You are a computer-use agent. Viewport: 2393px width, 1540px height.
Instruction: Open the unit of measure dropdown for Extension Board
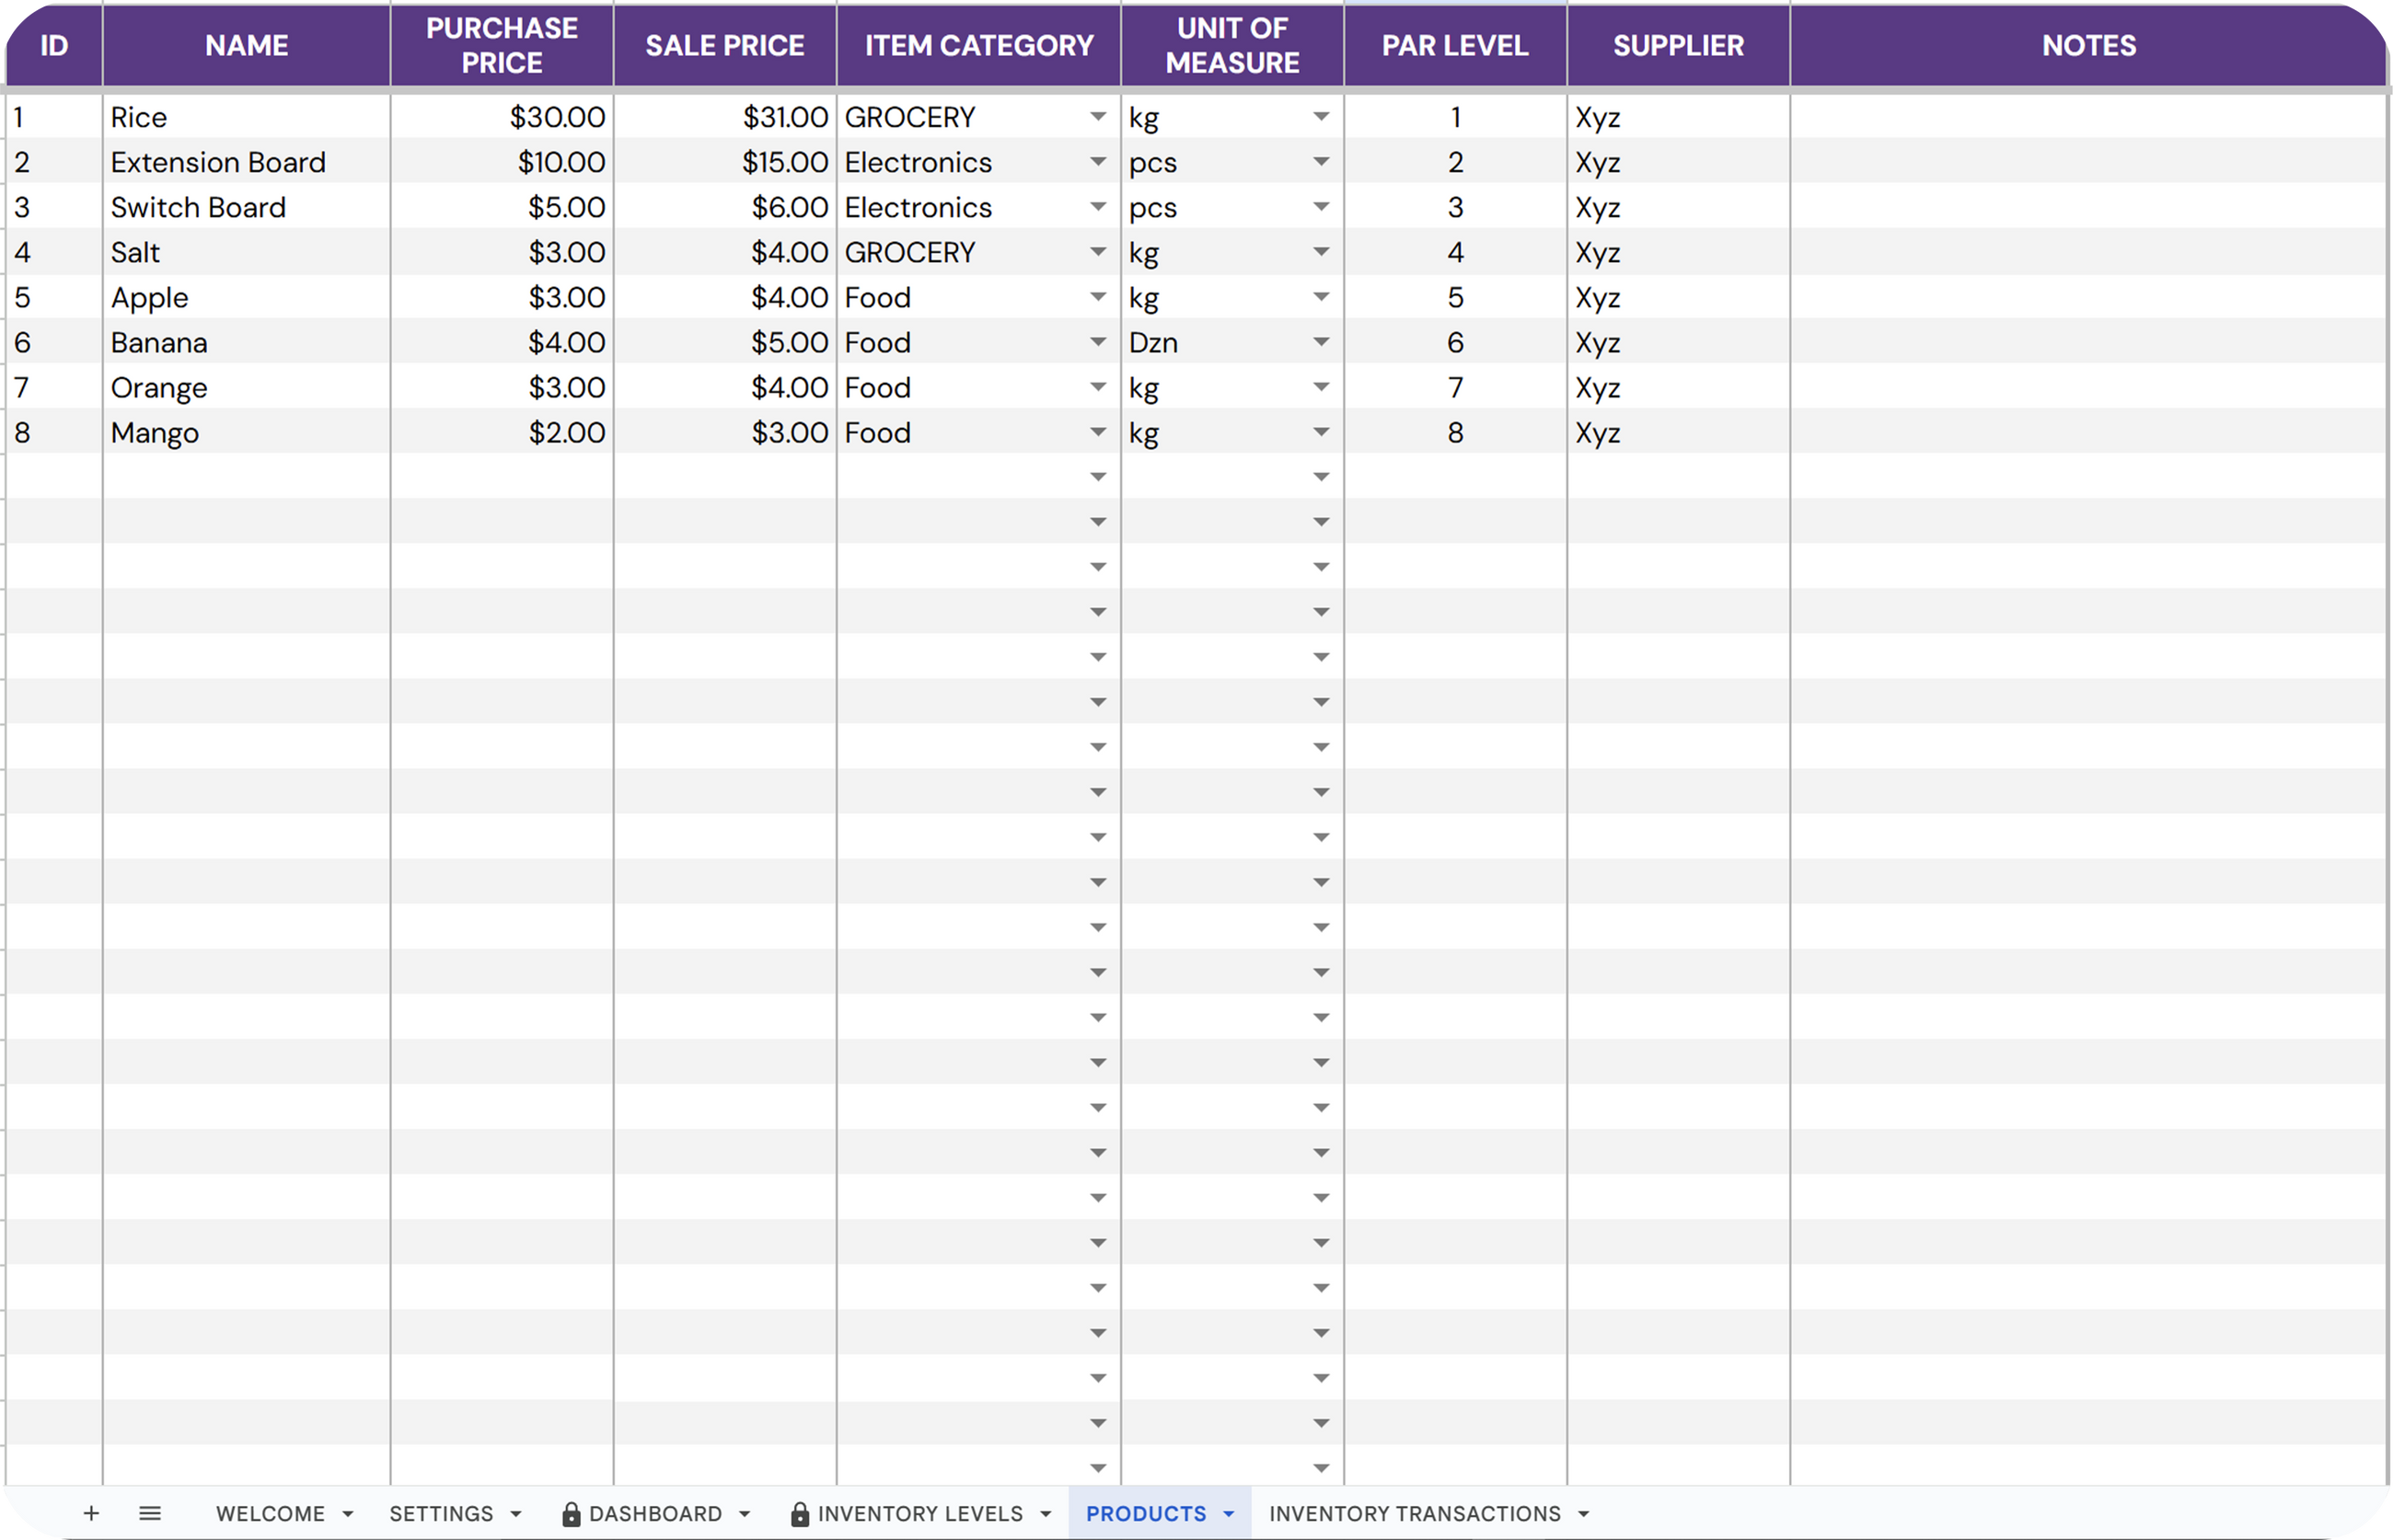click(x=1321, y=162)
